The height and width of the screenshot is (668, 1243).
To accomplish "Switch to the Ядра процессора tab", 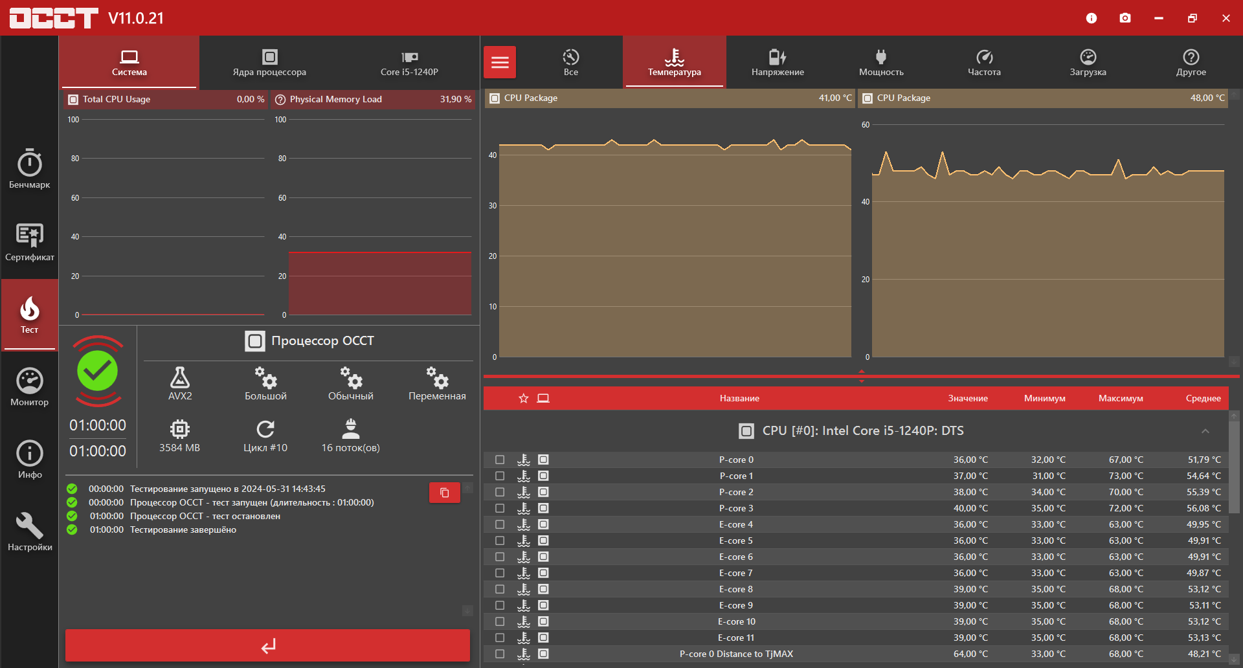I will (x=269, y=62).
